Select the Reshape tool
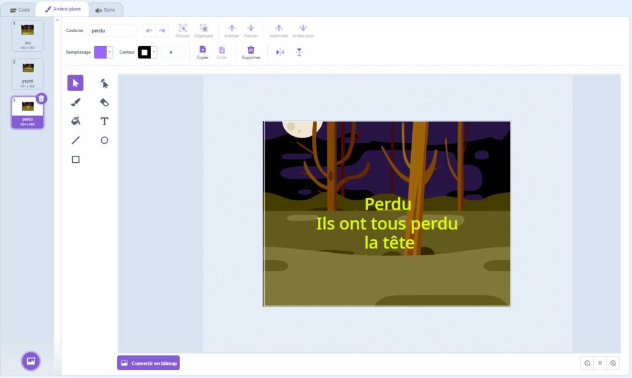 pyautogui.click(x=104, y=83)
